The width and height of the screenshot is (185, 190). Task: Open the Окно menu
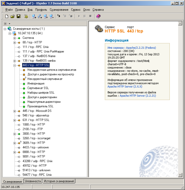[x=87, y=10]
